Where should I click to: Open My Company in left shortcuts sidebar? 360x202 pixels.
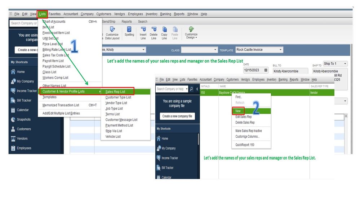tap(22, 81)
